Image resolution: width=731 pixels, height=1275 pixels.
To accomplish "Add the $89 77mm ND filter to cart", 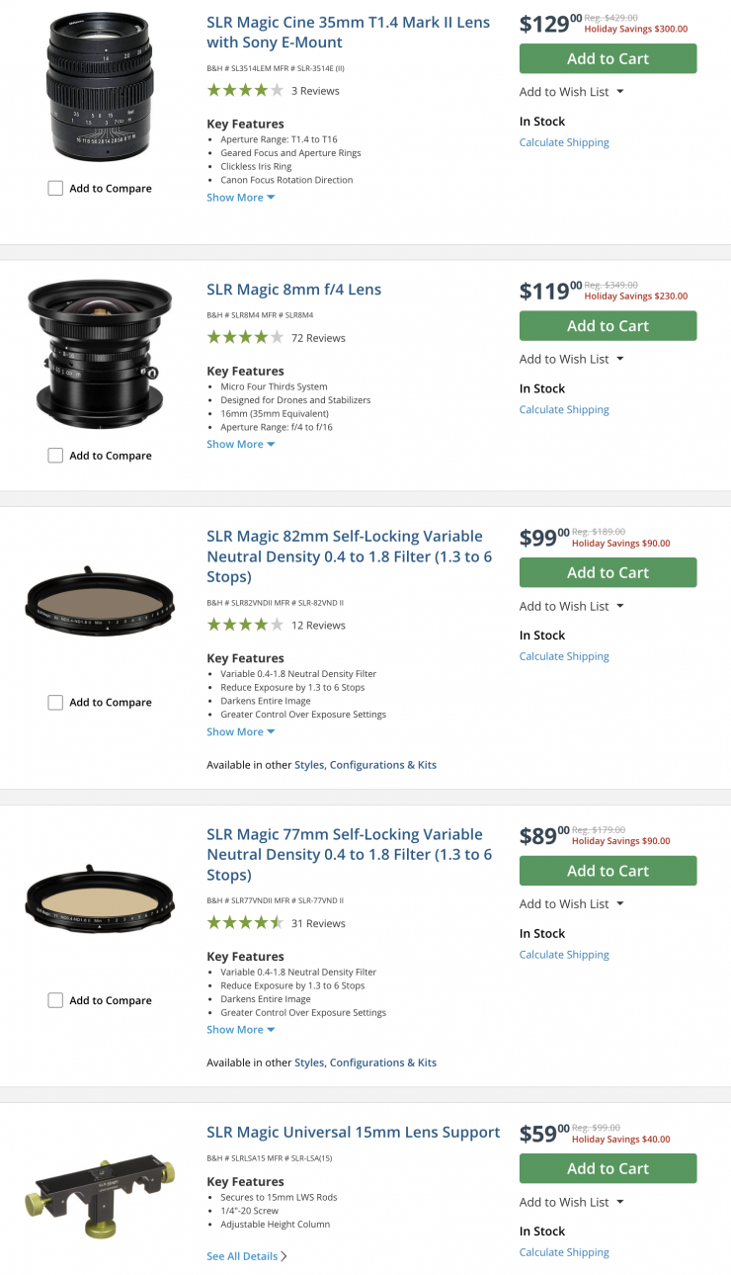I will [x=608, y=871].
